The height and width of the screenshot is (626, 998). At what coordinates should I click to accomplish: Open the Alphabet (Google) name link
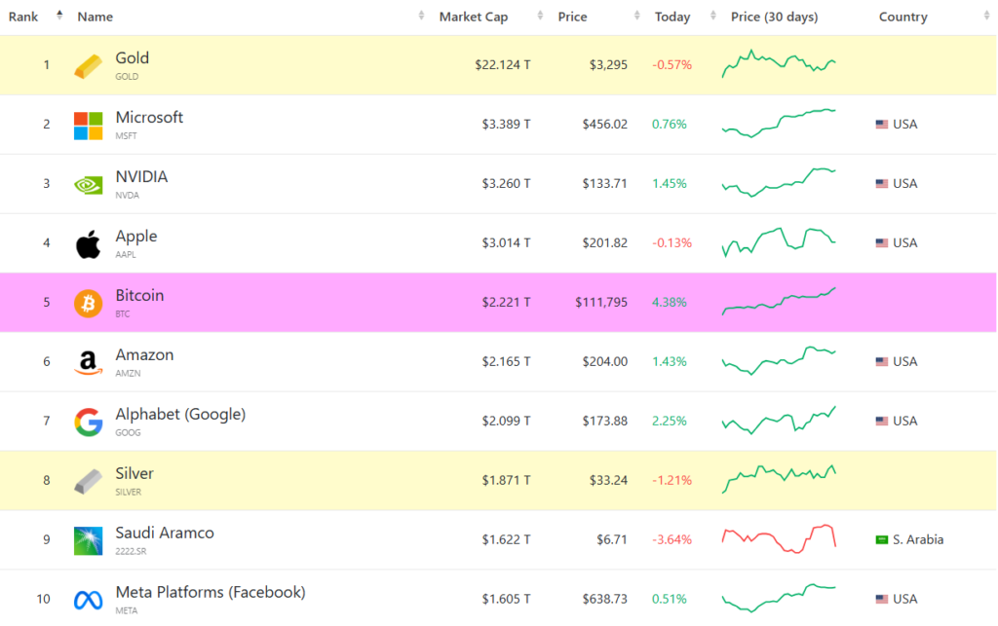point(180,414)
